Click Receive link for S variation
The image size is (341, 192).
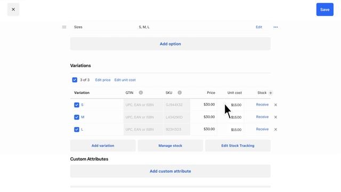point(262,105)
